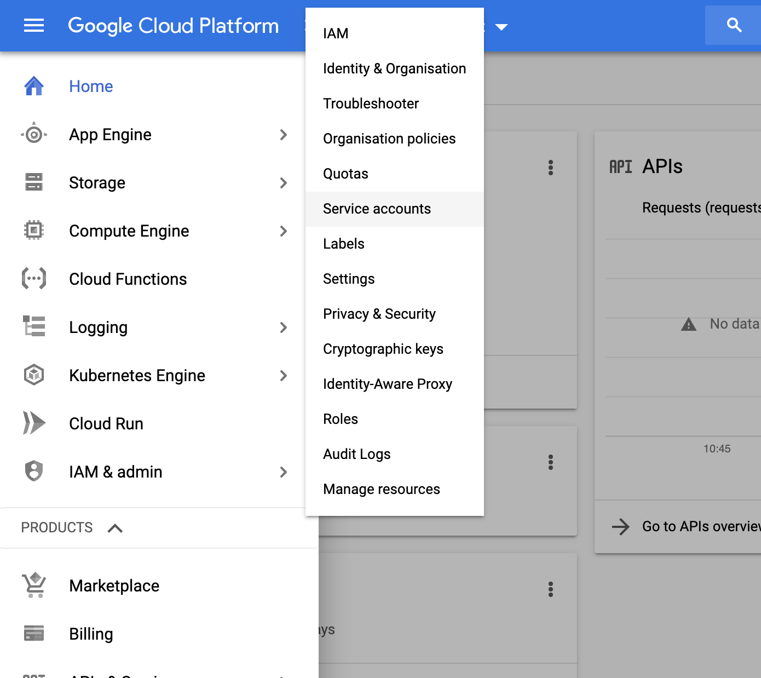761x678 pixels.
Task: Open the project selector dropdown arrow
Action: (501, 26)
